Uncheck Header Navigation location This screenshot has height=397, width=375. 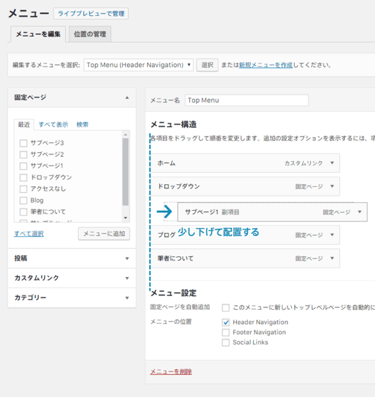226,322
